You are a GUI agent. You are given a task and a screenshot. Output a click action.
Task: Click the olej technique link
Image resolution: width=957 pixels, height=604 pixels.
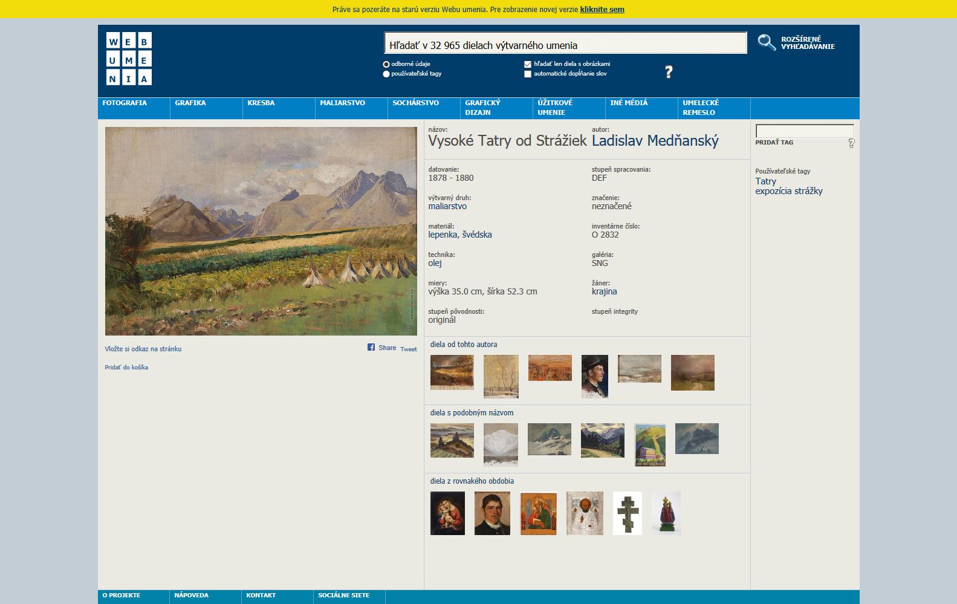click(435, 263)
